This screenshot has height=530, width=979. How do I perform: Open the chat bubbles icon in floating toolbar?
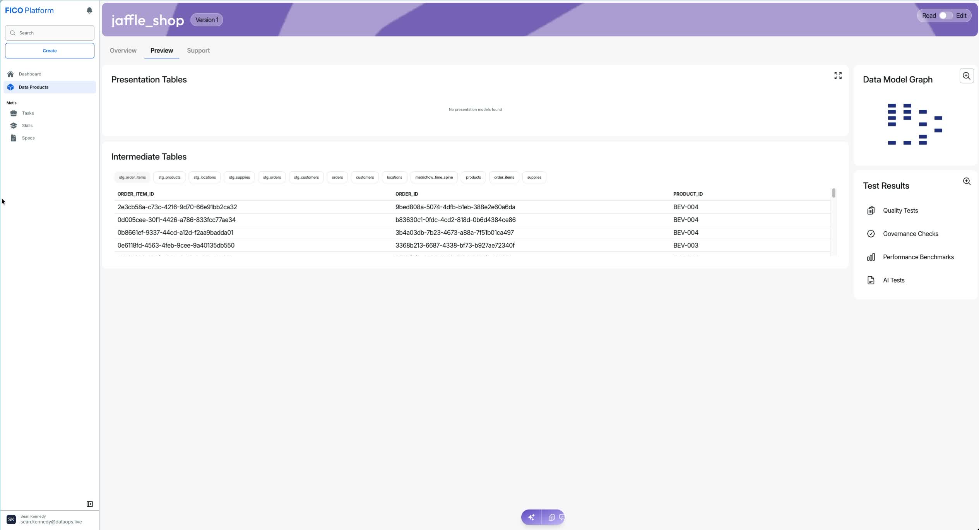point(562,517)
